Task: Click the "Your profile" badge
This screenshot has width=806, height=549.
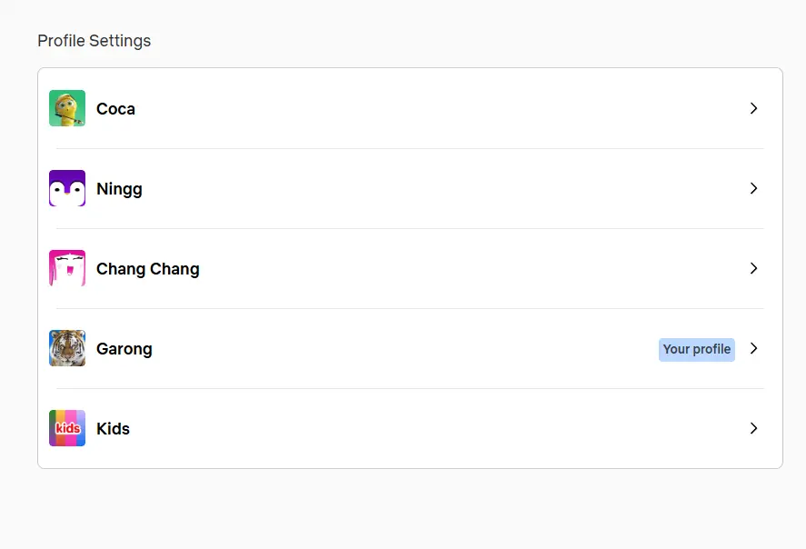Action: point(697,350)
